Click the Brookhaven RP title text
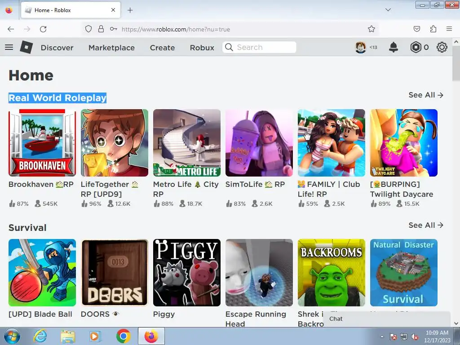Image resolution: width=460 pixels, height=345 pixels. (41, 184)
